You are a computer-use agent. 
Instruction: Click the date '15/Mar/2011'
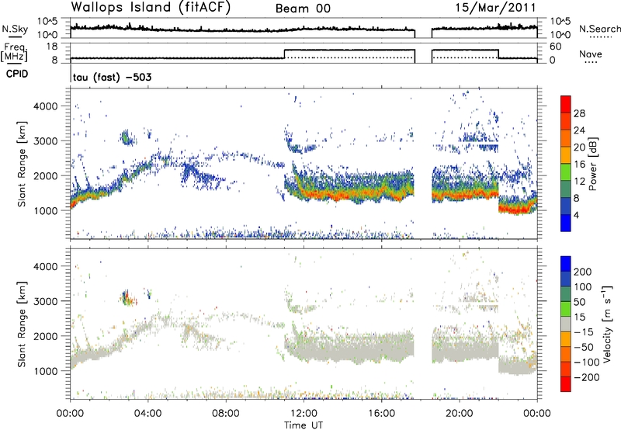click(x=495, y=7)
